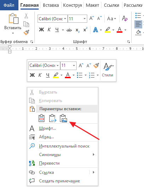
Task: Apply red font color in ribbon
Action: pos(120,30)
